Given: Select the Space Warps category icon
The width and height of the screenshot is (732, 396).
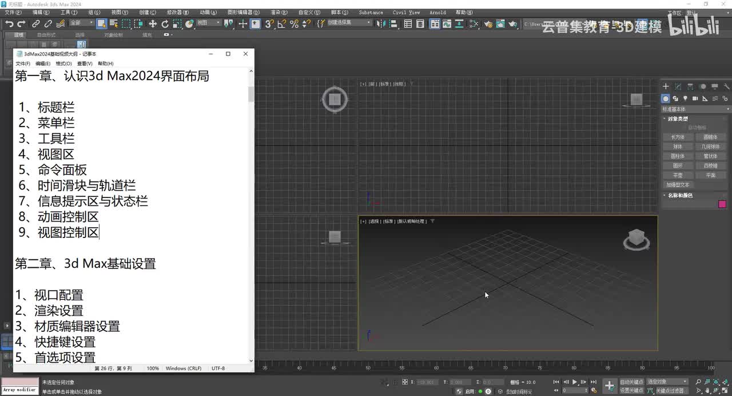Looking at the screenshot, I should click(715, 98).
